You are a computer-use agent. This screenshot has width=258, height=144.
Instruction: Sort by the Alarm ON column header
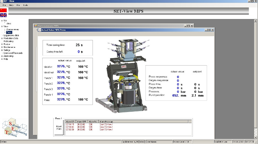pos(70,121)
